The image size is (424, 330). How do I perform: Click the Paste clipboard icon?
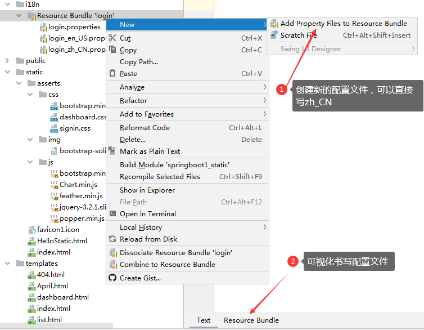click(x=112, y=74)
